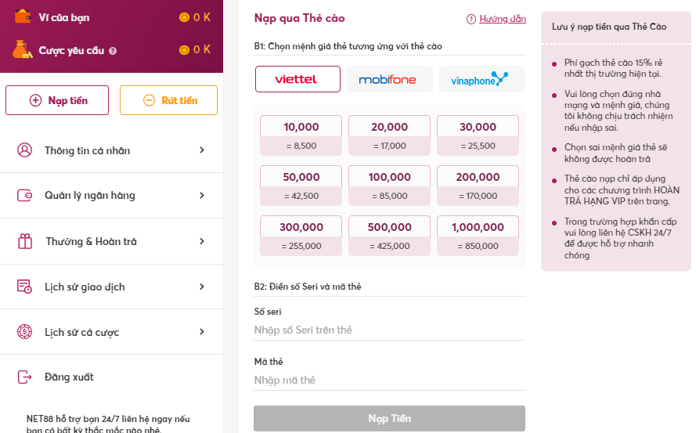Expand the Quản lý ngân hàng chevron
This screenshot has width=696, height=433.
point(202,196)
